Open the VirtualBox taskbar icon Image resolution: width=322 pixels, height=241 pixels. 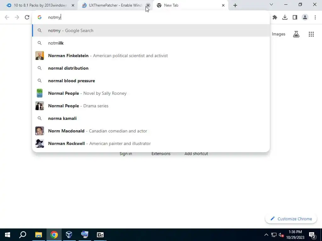point(69,235)
